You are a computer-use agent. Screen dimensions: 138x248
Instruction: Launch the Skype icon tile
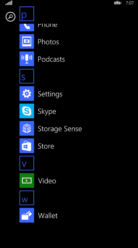pyautogui.click(x=27, y=111)
